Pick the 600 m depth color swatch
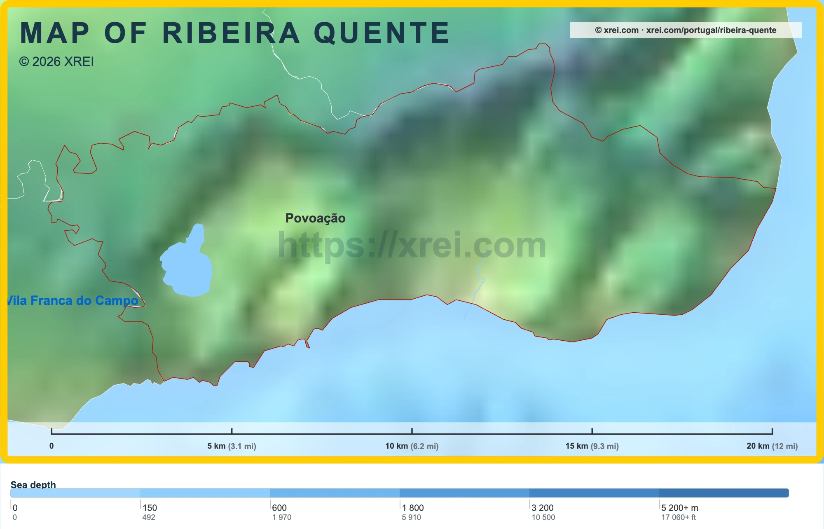The width and height of the screenshot is (824, 529). click(x=335, y=493)
